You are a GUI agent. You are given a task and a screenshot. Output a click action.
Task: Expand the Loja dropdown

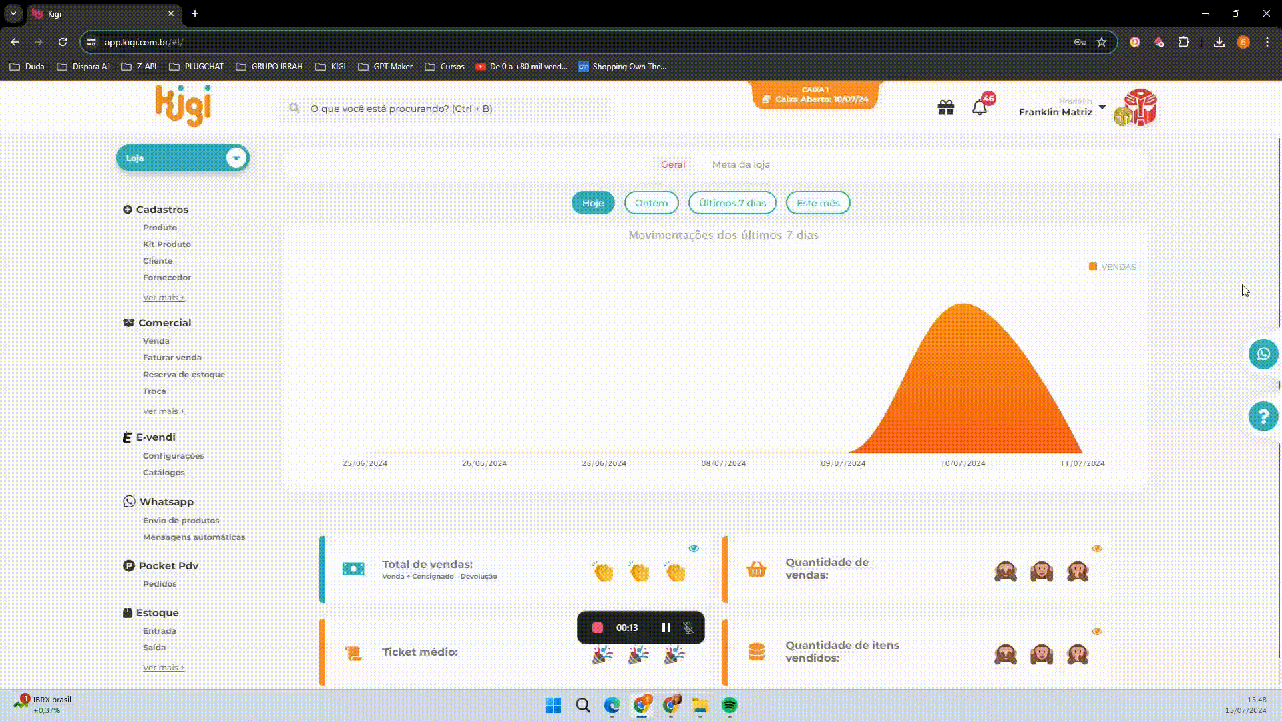click(x=235, y=158)
